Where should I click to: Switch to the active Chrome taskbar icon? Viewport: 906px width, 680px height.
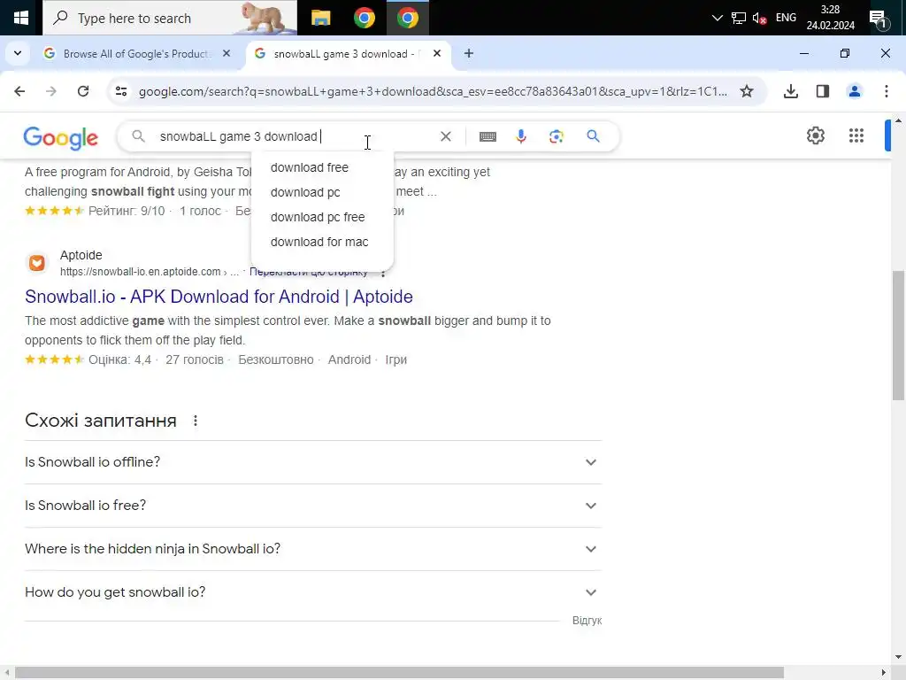tap(407, 18)
